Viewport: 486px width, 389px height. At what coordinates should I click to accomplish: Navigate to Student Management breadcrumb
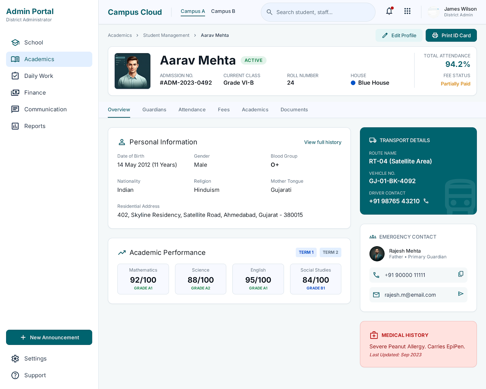tap(166, 35)
